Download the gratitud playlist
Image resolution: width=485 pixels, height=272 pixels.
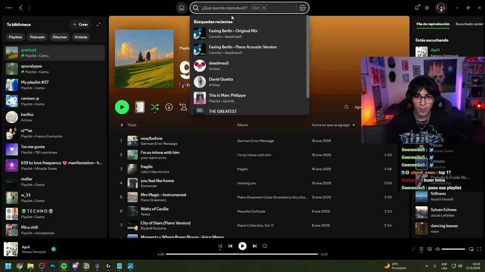[169, 107]
